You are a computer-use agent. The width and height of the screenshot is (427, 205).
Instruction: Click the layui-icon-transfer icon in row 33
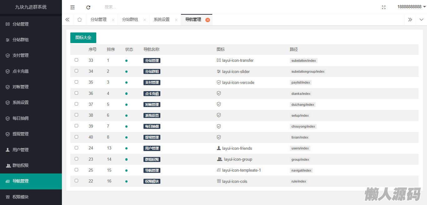tap(219, 60)
